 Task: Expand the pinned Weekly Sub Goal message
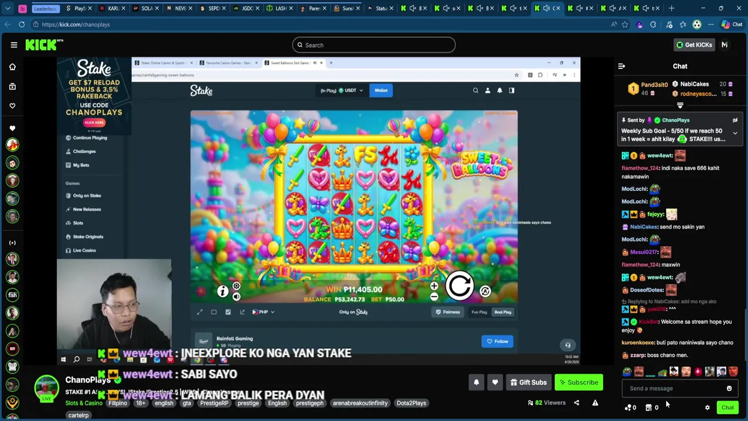[735, 133]
